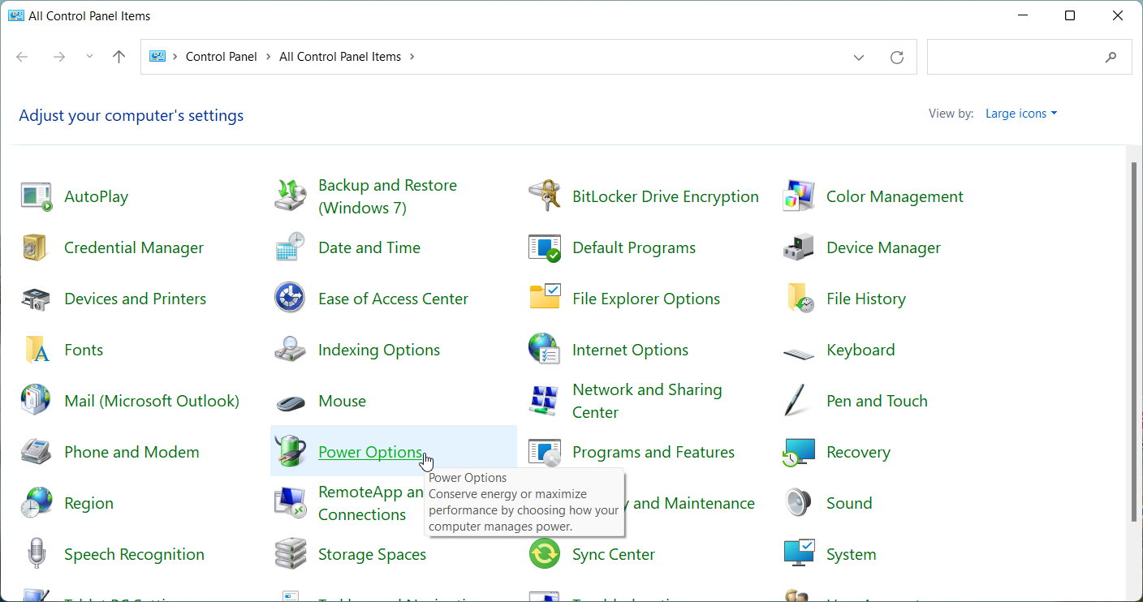
Task: Open the Indexing Options link
Action: [379, 350]
